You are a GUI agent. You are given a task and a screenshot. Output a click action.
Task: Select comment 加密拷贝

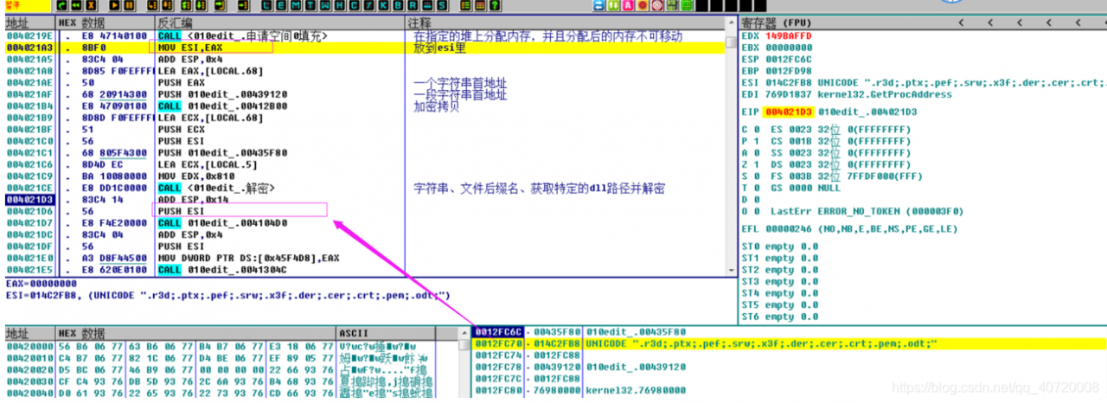tap(434, 106)
